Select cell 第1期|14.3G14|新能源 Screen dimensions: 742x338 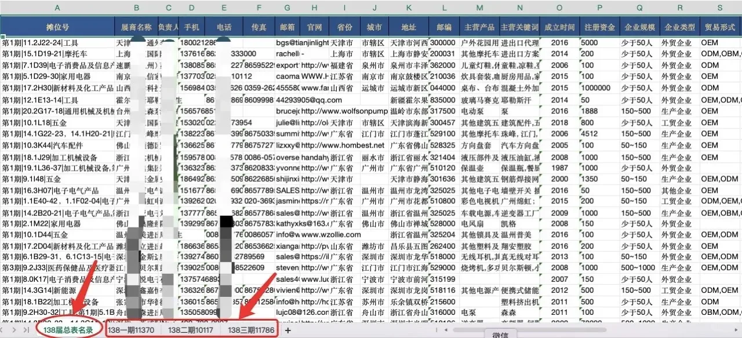(57, 290)
